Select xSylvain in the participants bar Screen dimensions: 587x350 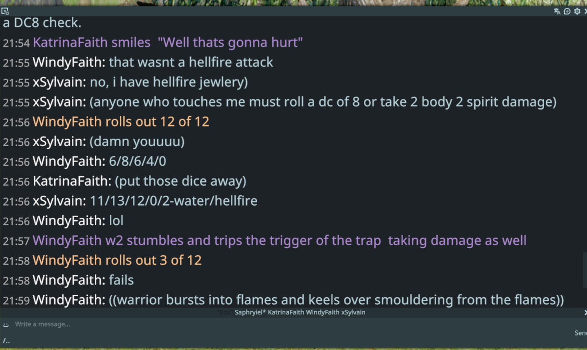[353, 312]
